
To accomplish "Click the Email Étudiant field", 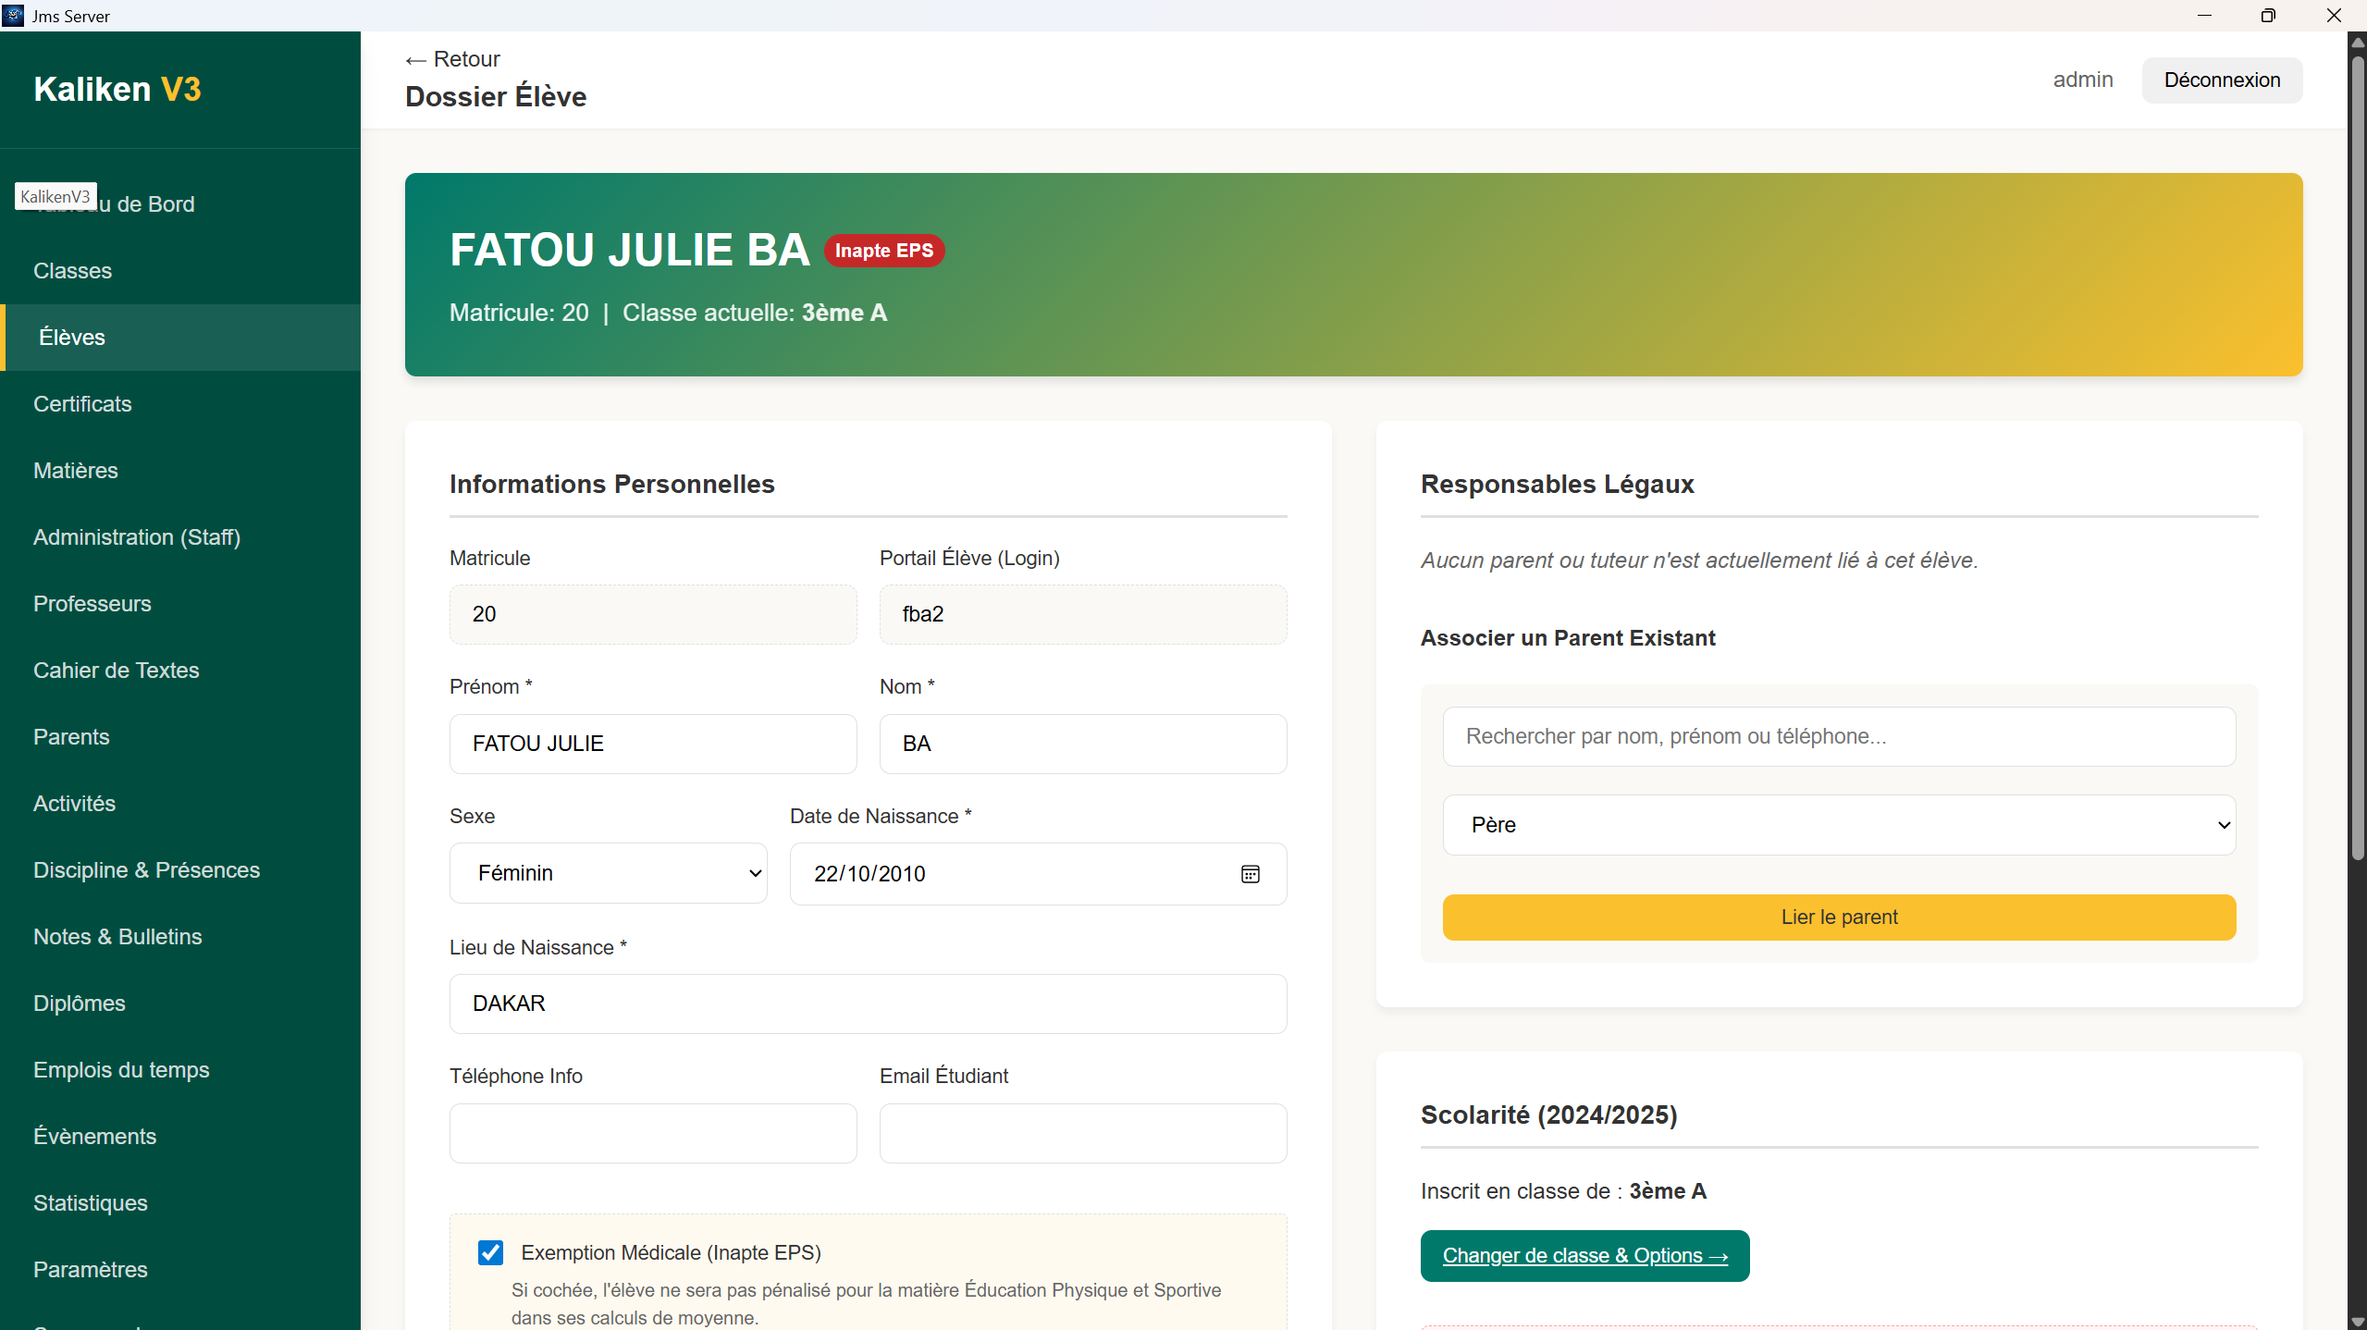I will 1082,1133.
